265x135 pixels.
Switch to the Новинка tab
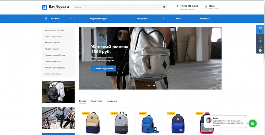coord(112,101)
